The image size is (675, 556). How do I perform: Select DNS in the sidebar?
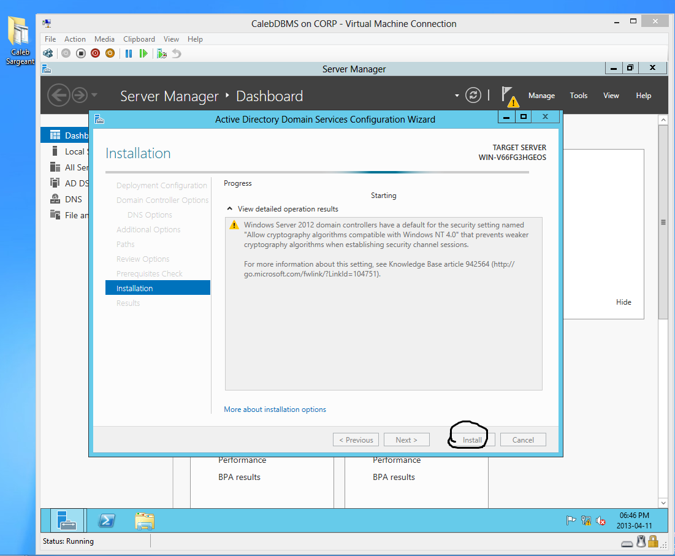(x=64, y=199)
